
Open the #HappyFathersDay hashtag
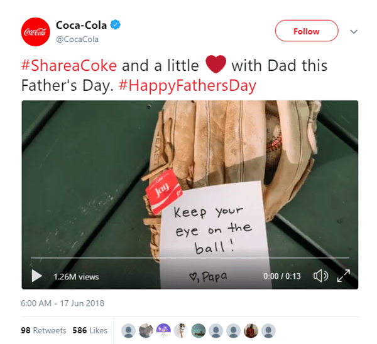pos(187,86)
